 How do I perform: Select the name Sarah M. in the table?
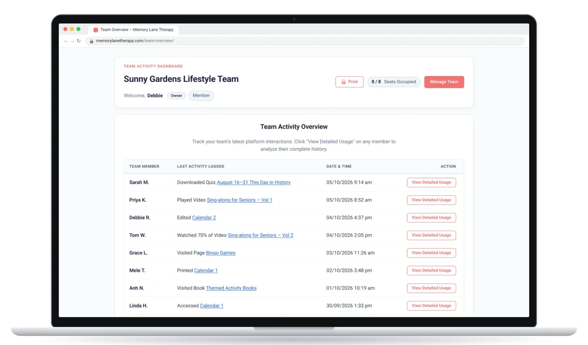(139, 182)
